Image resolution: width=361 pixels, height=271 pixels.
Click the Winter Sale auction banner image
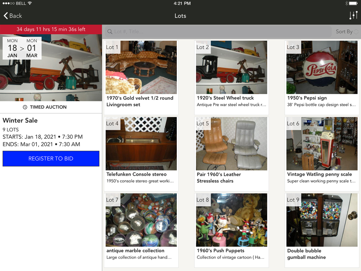point(51,68)
